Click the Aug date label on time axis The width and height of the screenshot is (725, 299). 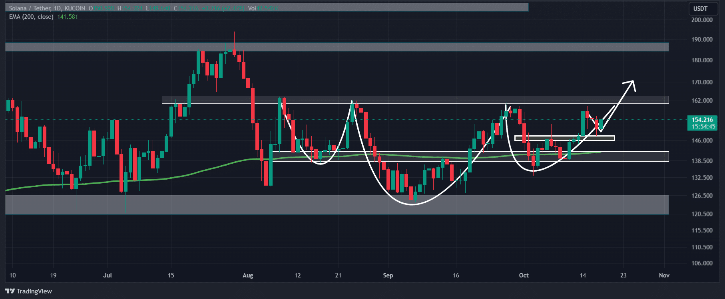(248, 275)
